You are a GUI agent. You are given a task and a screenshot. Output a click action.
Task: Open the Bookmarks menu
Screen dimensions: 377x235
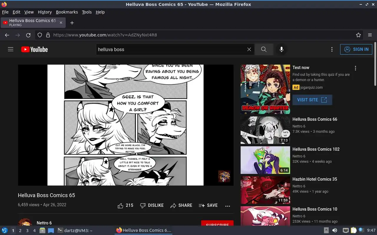[67, 12]
